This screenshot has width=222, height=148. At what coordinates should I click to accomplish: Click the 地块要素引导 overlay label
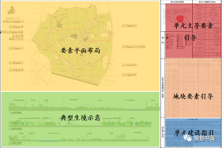coord(193,96)
